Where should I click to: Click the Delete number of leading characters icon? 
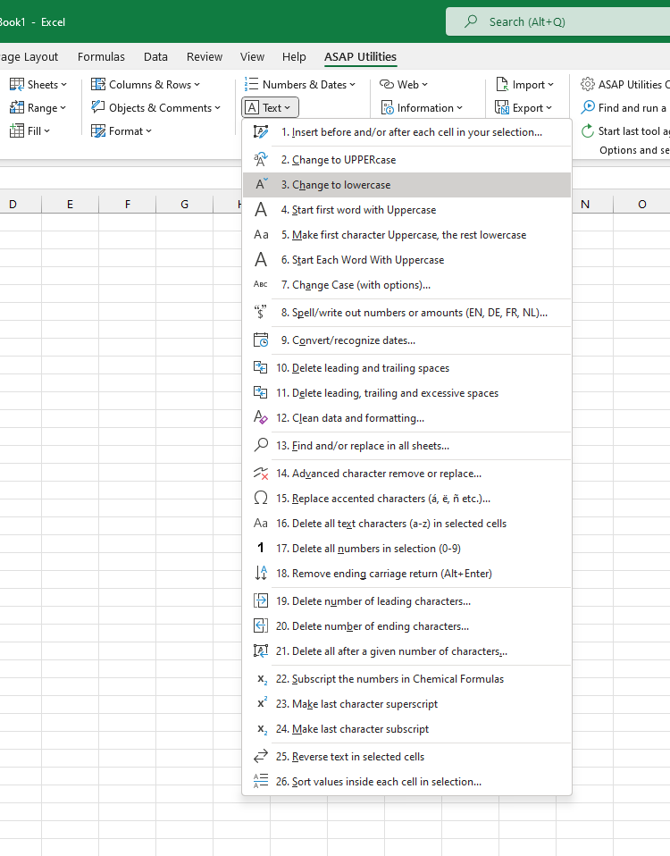click(x=261, y=601)
